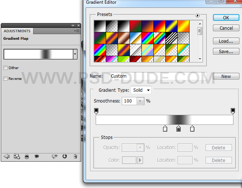Viewport: 242px width, 188px height.
Task: Click the Smoothness value field
Action: 129,101
